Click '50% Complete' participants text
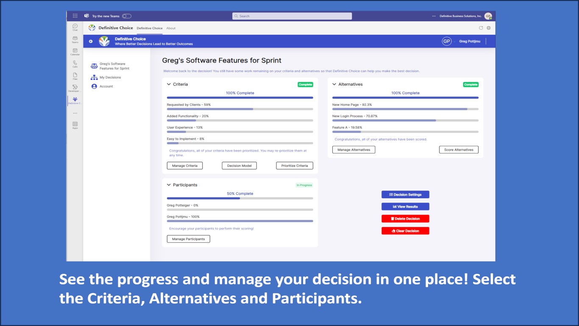The width and height of the screenshot is (579, 326). tap(240, 194)
